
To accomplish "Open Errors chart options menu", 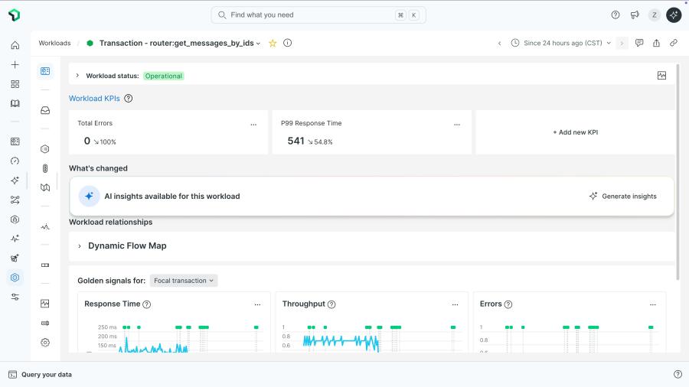I will click(653, 304).
